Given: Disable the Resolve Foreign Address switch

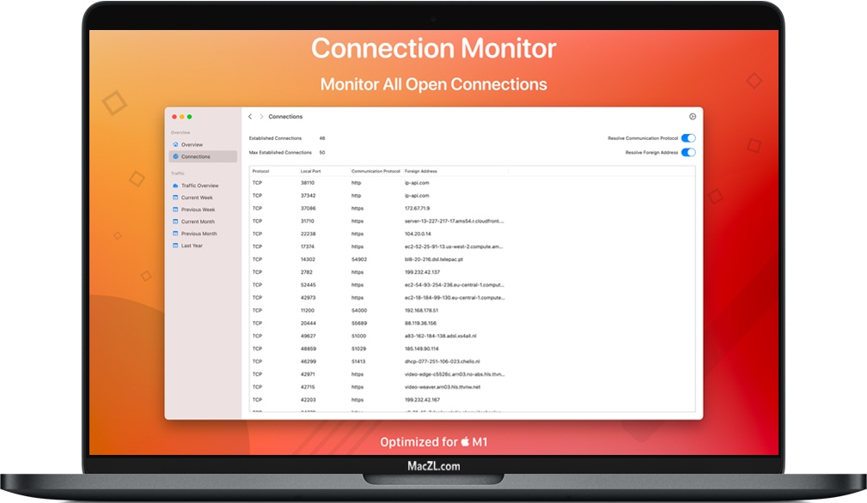Looking at the screenshot, I should click(x=688, y=153).
